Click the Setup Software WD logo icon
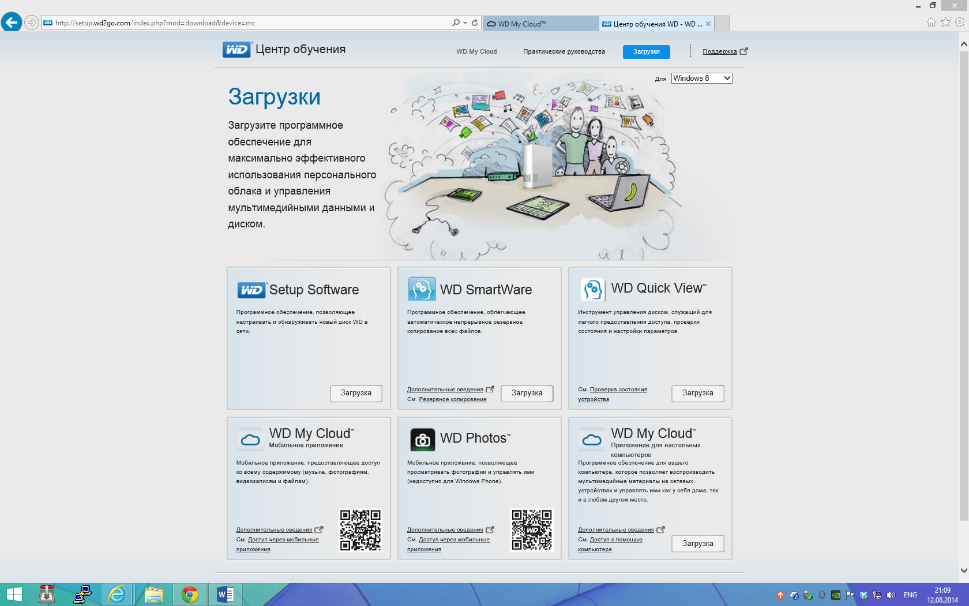Screen dimensions: 969x606 (x=251, y=290)
